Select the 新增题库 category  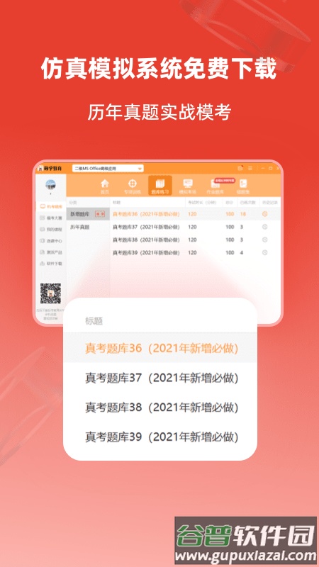click(88, 214)
